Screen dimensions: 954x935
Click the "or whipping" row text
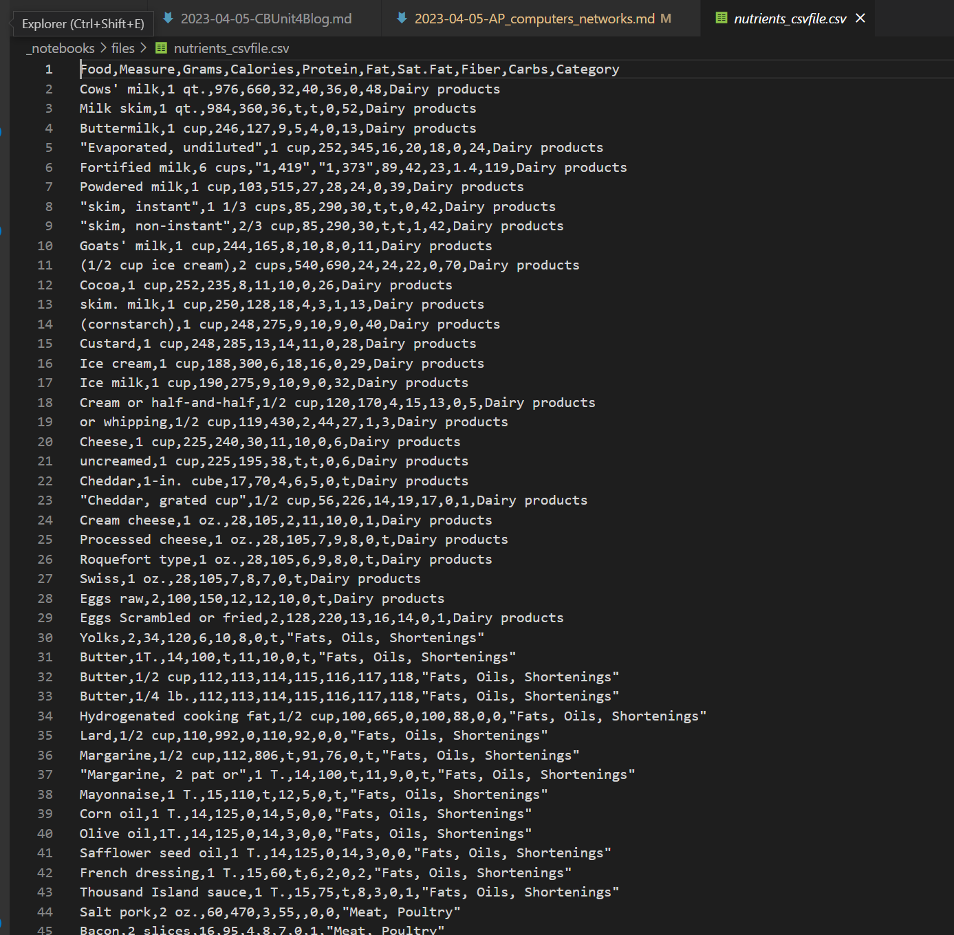click(294, 422)
